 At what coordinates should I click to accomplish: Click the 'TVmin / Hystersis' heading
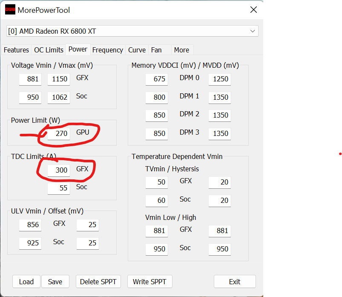[172, 169]
